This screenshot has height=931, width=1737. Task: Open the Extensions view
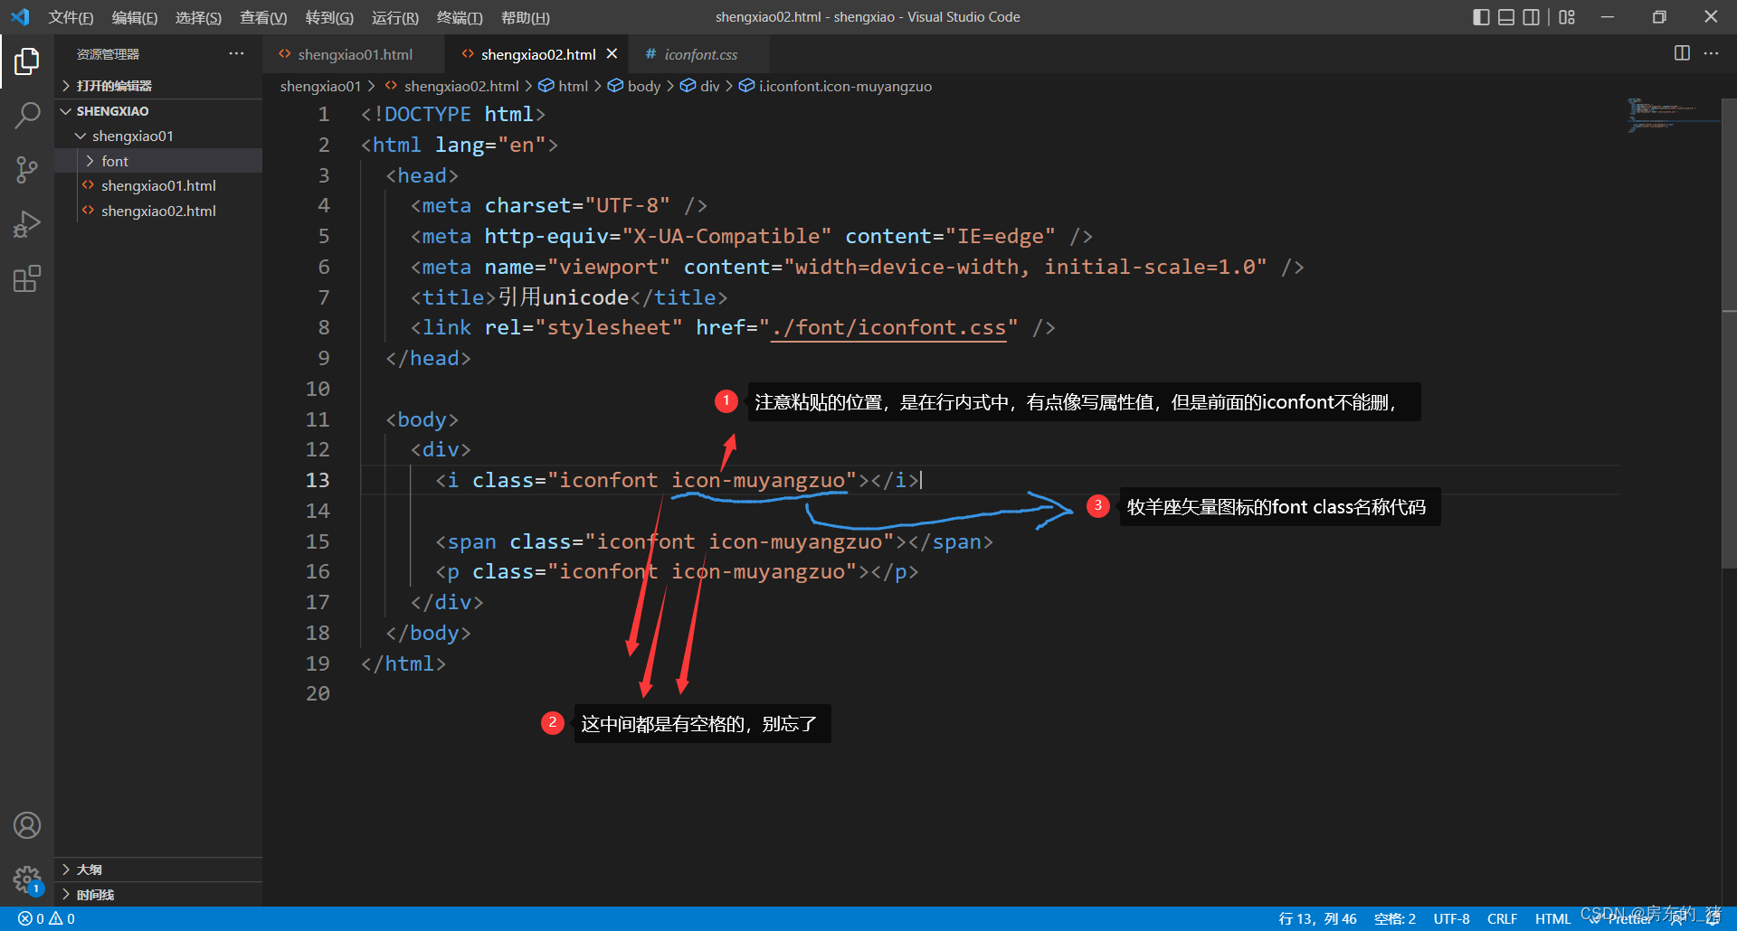[27, 278]
